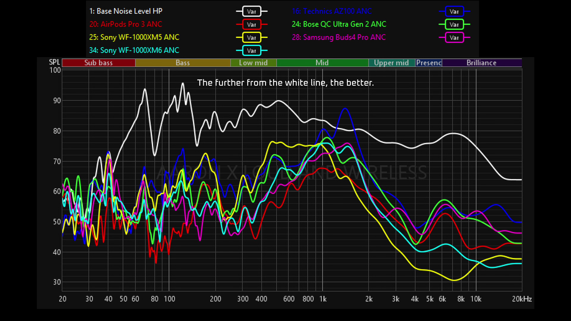The image size is (571, 321).
Task: Click the SPL axis label
Action: pyautogui.click(x=54, y=62)
